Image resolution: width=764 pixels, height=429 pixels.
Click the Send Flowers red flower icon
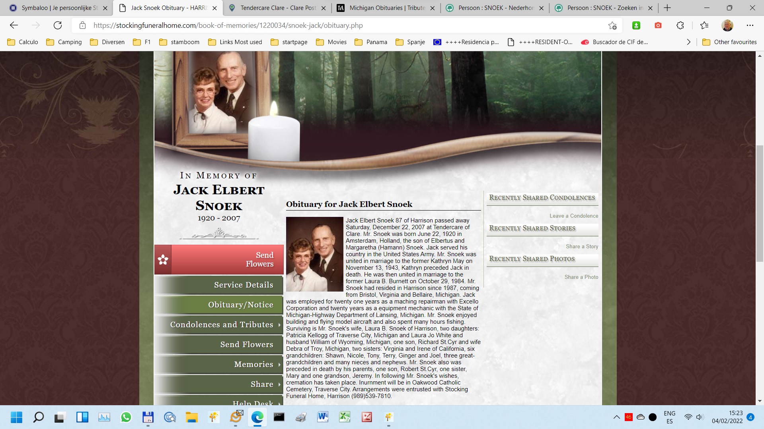[x=163, y=260]
